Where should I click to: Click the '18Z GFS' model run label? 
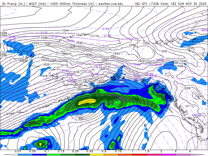pyautogui.click(x=141, y=4)
